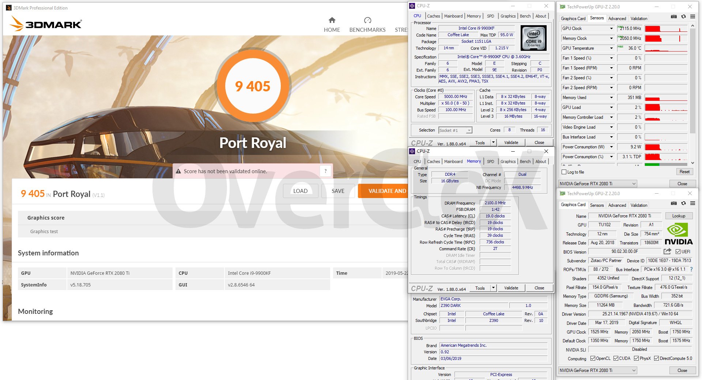Expand the Memory Used sensor dropdown

611,98
